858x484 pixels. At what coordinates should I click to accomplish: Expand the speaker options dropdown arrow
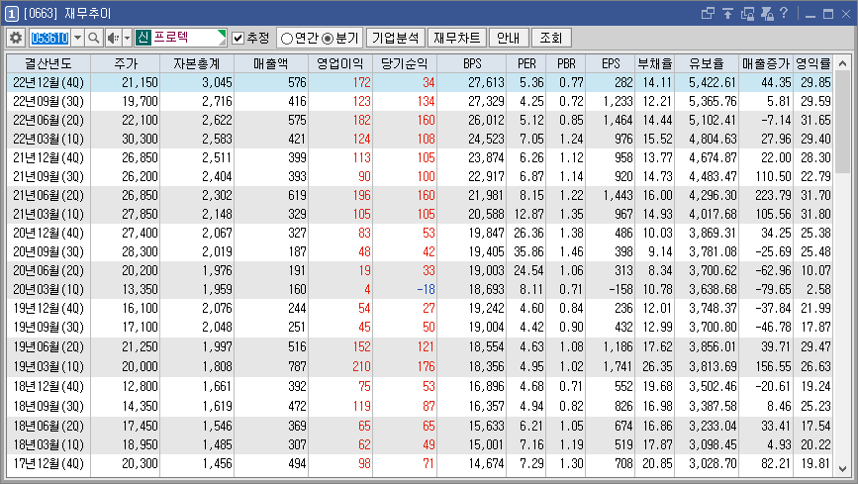click(x=127, y=38)
